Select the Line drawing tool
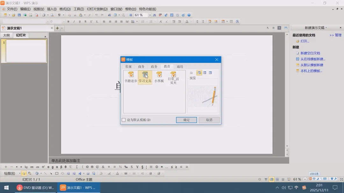344x193 pixels. pos(45,173)
